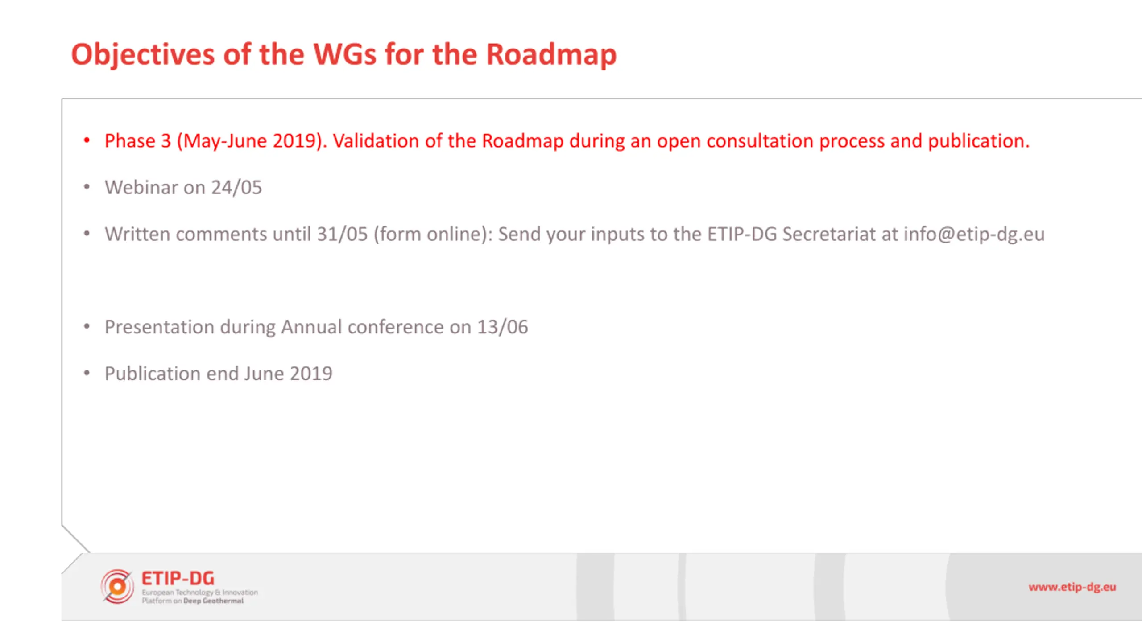This screenshot has width=1142, height=642.
Task: Click the ETIP-DG circular logo icon
Action: [x=117, y=587]
